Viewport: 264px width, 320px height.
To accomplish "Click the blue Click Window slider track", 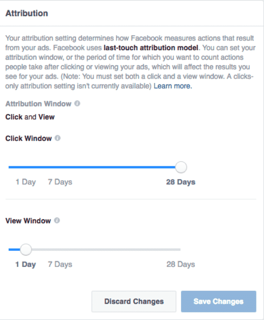I will pyautogui.click(x=92, y=167).
